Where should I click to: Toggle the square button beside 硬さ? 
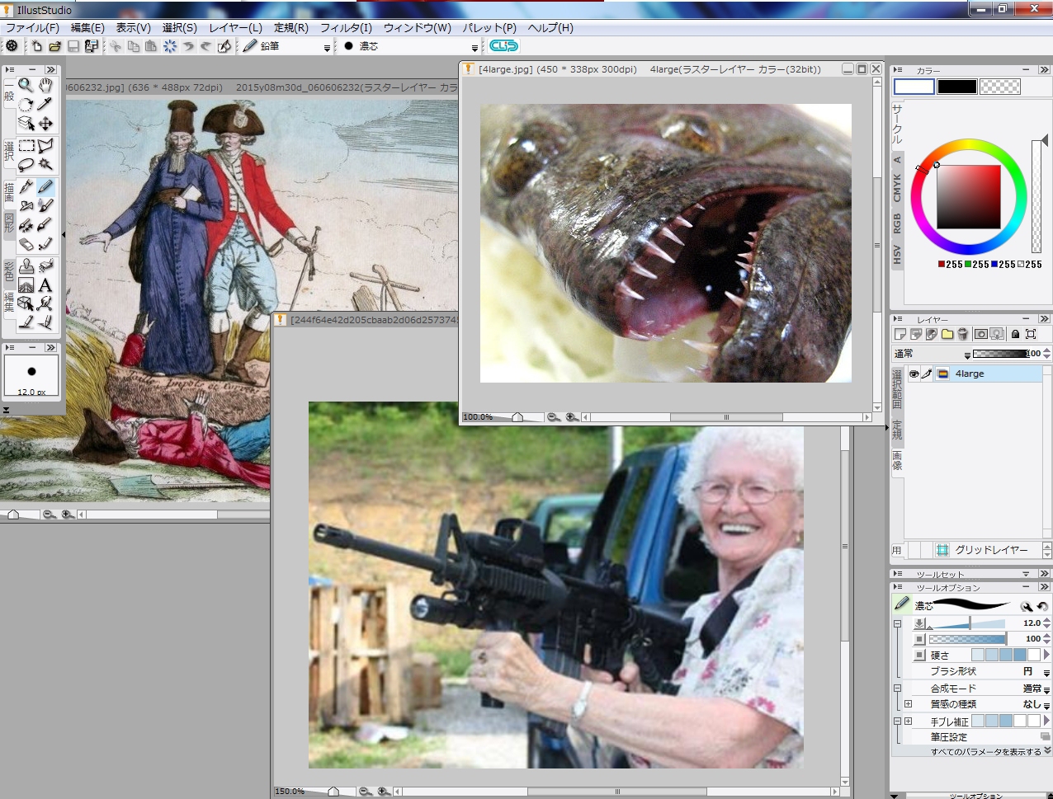coord(919,656)
